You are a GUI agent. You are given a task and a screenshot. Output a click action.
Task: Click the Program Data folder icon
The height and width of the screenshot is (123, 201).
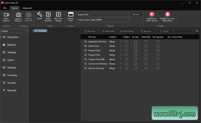pyautogui.click(x=85, y=50)
